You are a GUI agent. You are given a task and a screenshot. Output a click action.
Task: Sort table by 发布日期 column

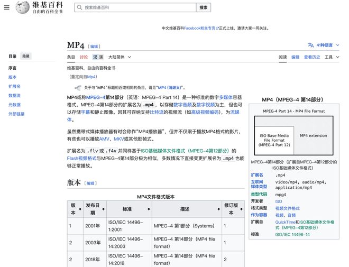click(103, 209)
